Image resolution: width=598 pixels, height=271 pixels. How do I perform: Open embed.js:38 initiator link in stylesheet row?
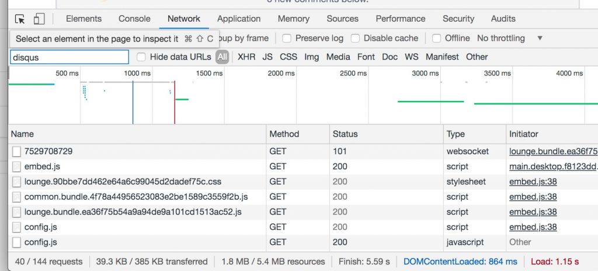point(533,182)
